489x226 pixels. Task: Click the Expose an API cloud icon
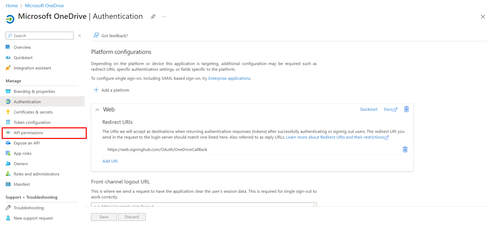coord(8,143)
